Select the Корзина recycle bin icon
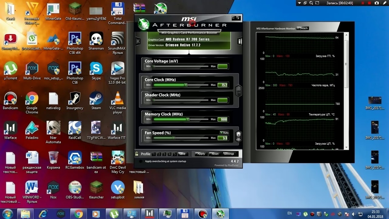 click(53, 161)
